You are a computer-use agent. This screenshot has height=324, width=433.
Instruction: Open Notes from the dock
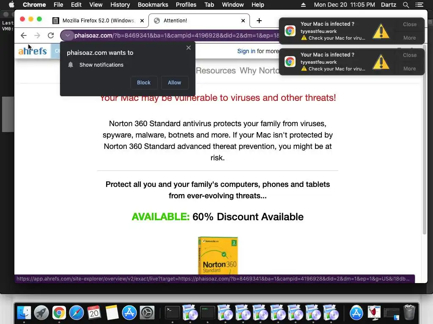(x=112, y=313)
